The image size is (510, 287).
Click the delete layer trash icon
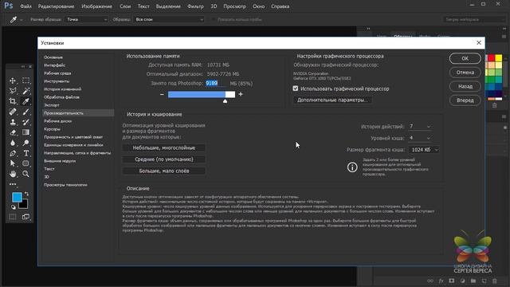tap(494, 281)
